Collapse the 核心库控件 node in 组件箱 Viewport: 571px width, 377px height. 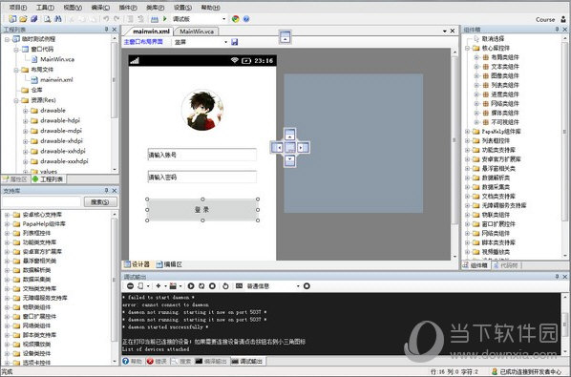(467, 48)
